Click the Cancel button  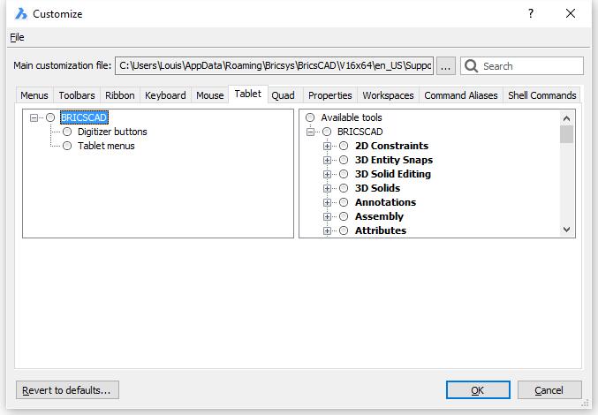[549, 390]
